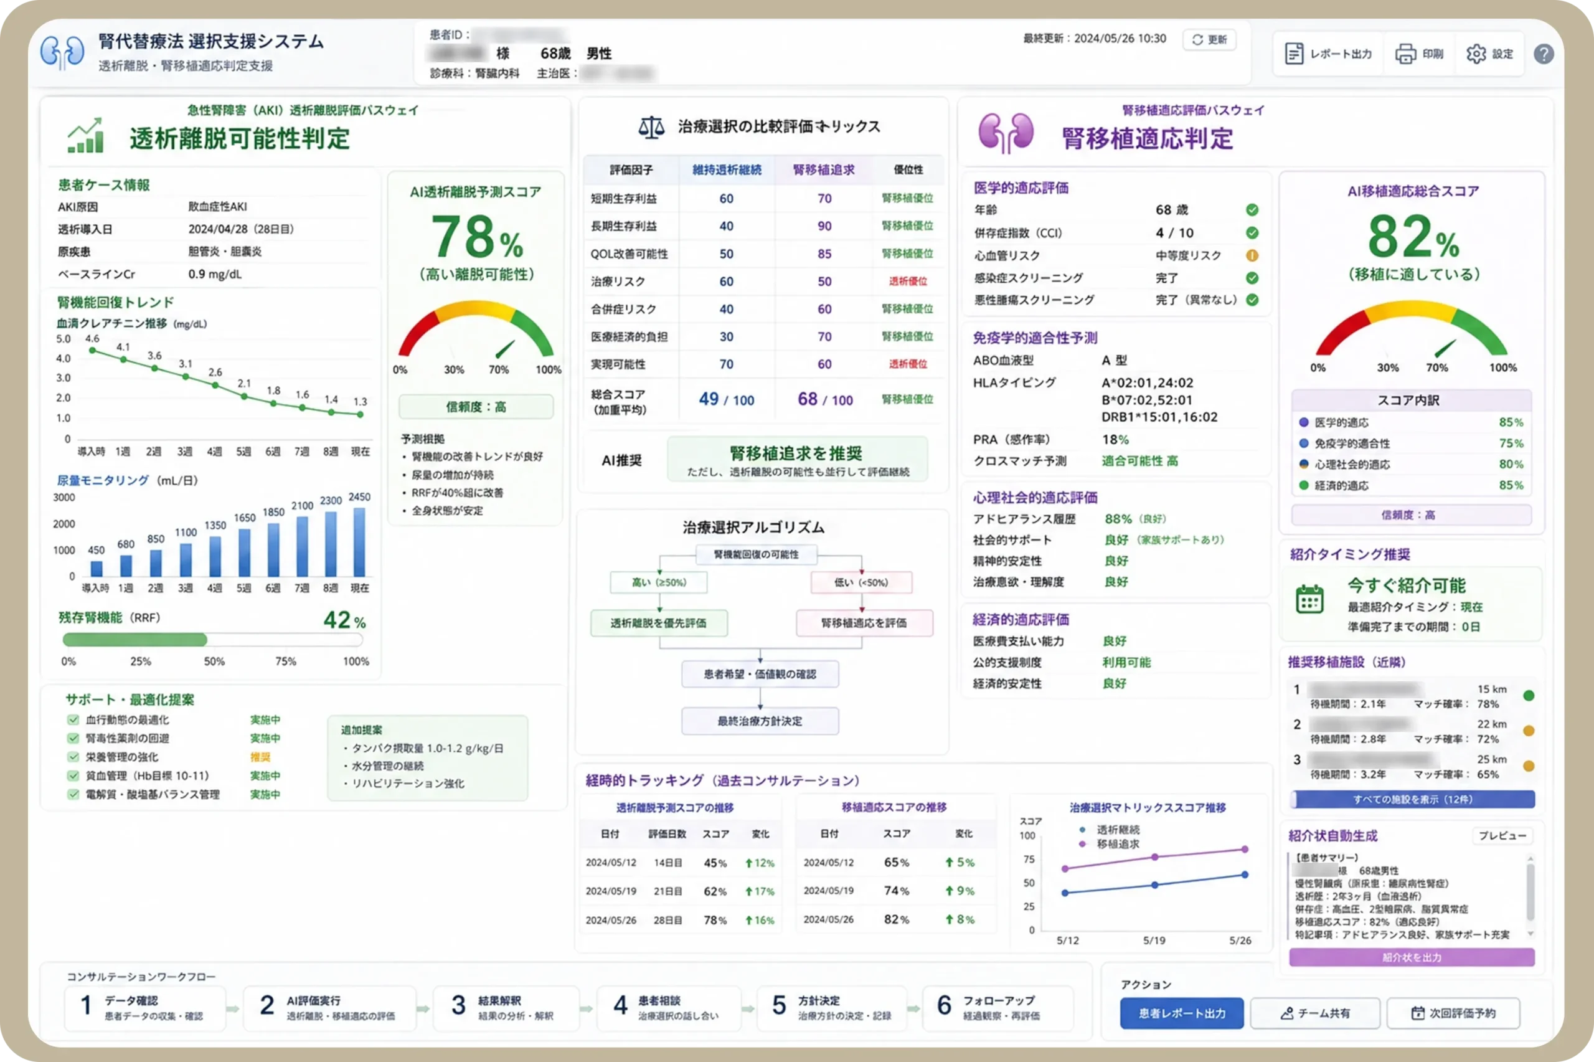Click 医学的適応 85% score breakdown row
Image resolution: width=1594 pixels, height=1062 pixels.
click(1411, 423)
